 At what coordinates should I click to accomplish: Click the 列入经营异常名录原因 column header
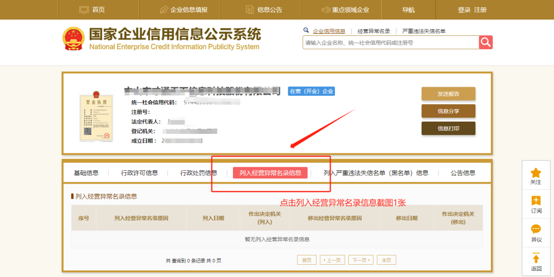pyautogui.click(x=142, y=218)
